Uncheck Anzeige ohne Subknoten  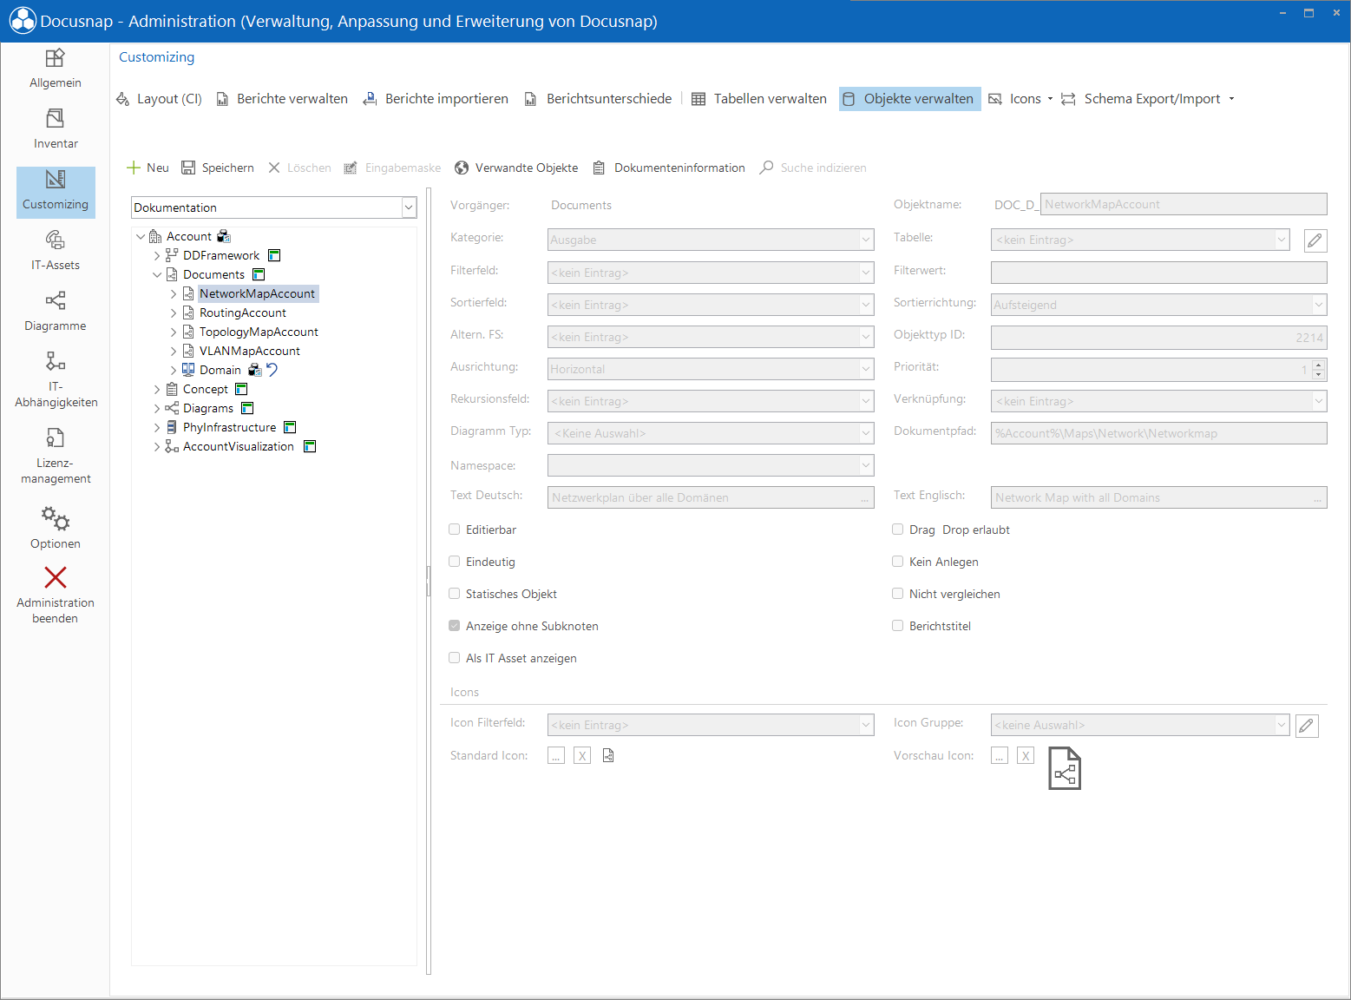455,626
